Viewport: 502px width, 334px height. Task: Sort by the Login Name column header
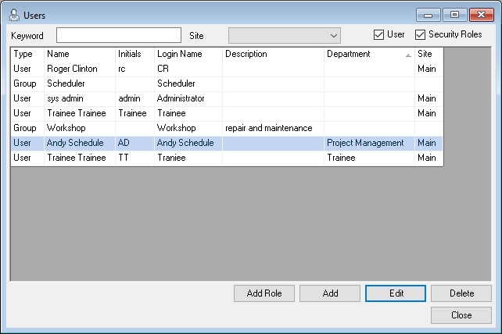[188, 55]
